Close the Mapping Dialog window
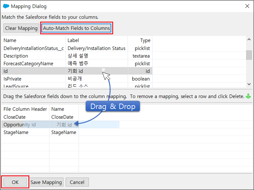 247,6
